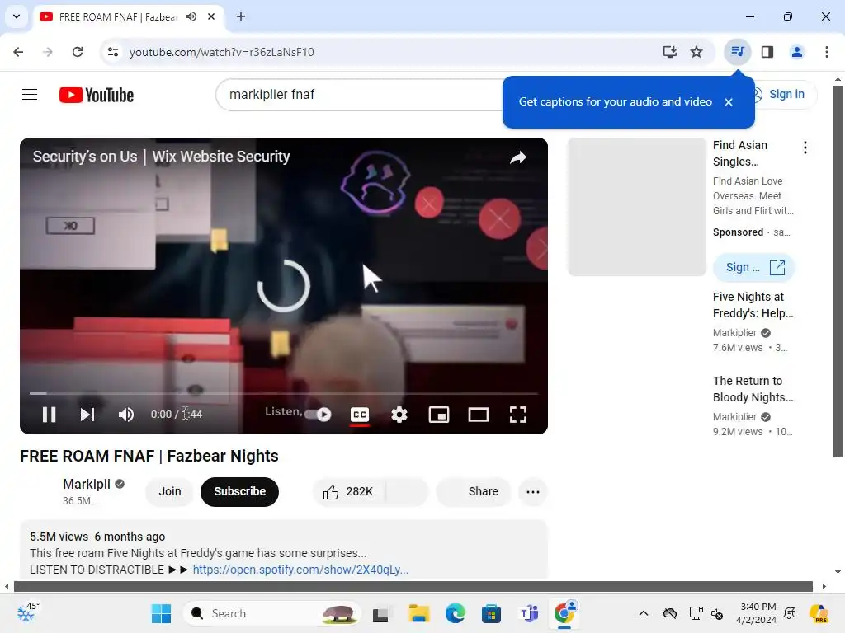The height and width of the screenshot is (633, 845).
Task: Open the Chrome three-dot menu
Action: (827, 52)
